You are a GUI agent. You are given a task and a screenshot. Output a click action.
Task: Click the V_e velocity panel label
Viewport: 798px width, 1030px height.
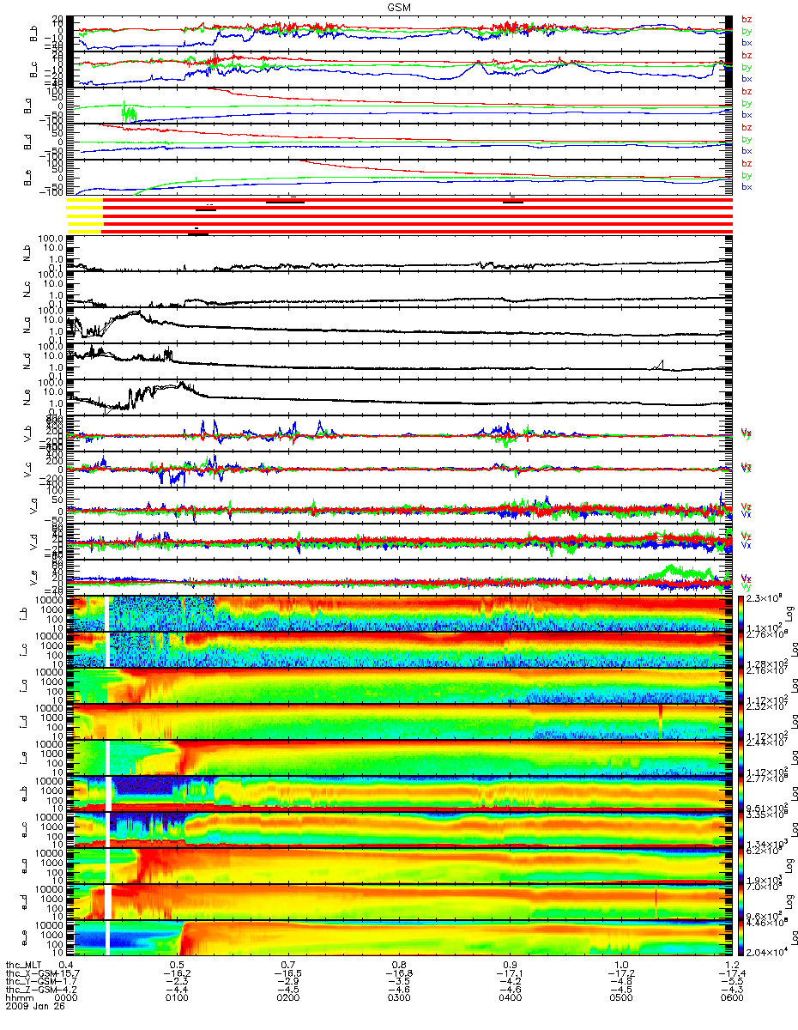(x=34, y=577)
